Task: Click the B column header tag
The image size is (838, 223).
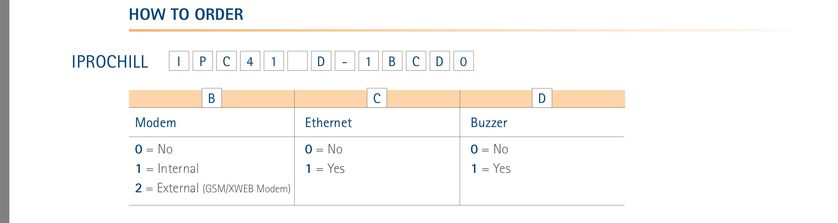Action: [212, 98]
